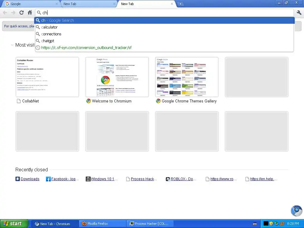Click the keyboard icon in taskbar
The width and height of the screenshot is (304, 228).
click(255, 224)
